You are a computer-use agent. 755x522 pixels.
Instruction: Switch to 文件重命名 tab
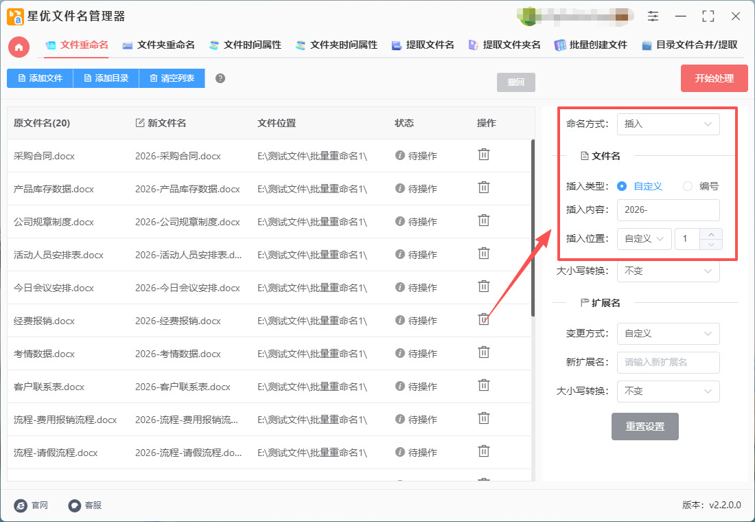(x=77, y=45)
